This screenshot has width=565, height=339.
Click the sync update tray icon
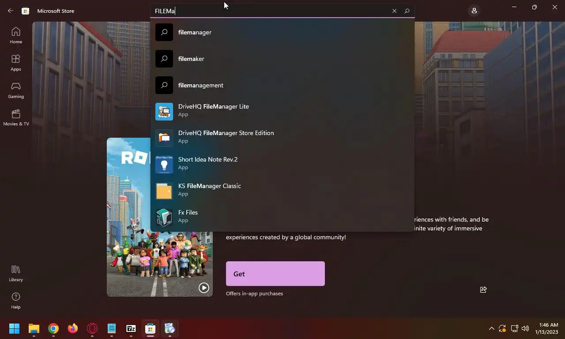click(502, 328)
